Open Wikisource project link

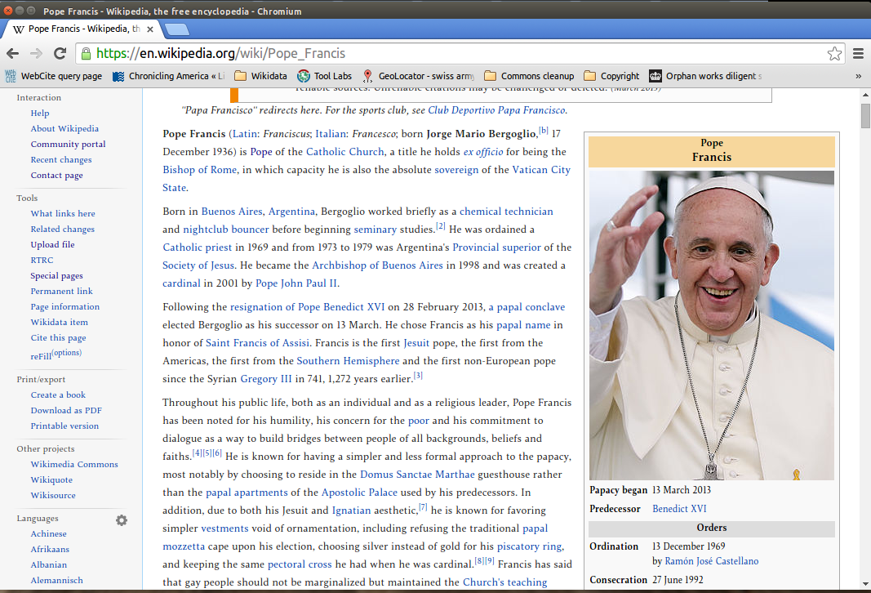(x=53, y=496)
